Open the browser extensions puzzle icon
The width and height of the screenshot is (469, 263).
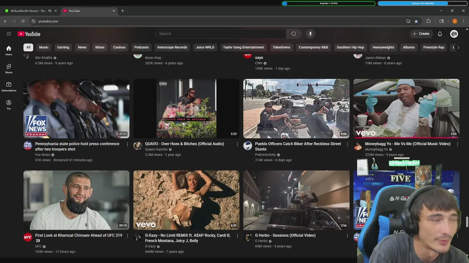428,21
